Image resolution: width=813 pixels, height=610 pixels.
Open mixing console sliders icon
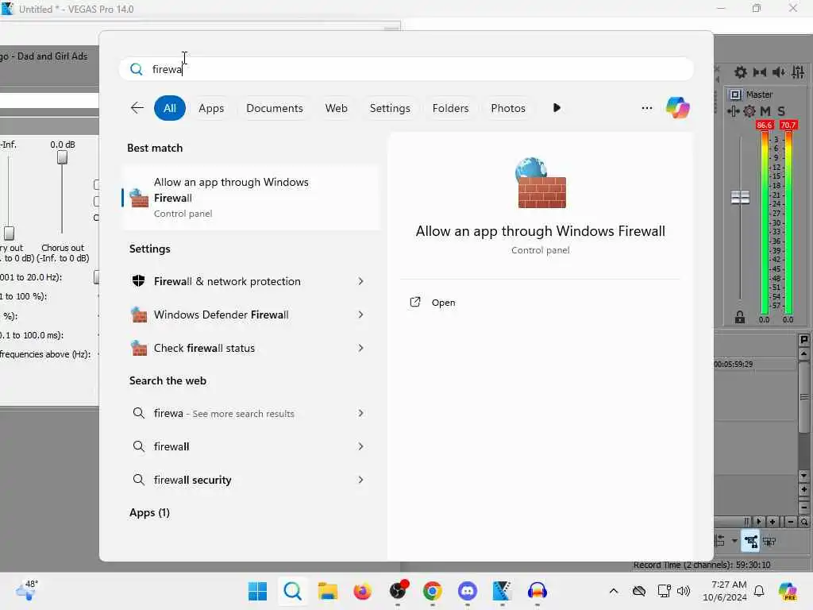(798, 72)
